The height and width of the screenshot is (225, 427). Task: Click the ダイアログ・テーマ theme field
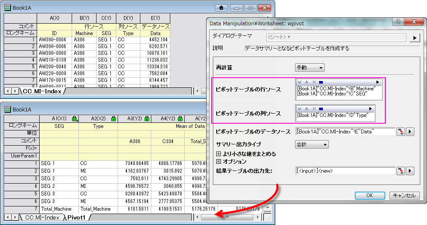(x=336, y=38)
